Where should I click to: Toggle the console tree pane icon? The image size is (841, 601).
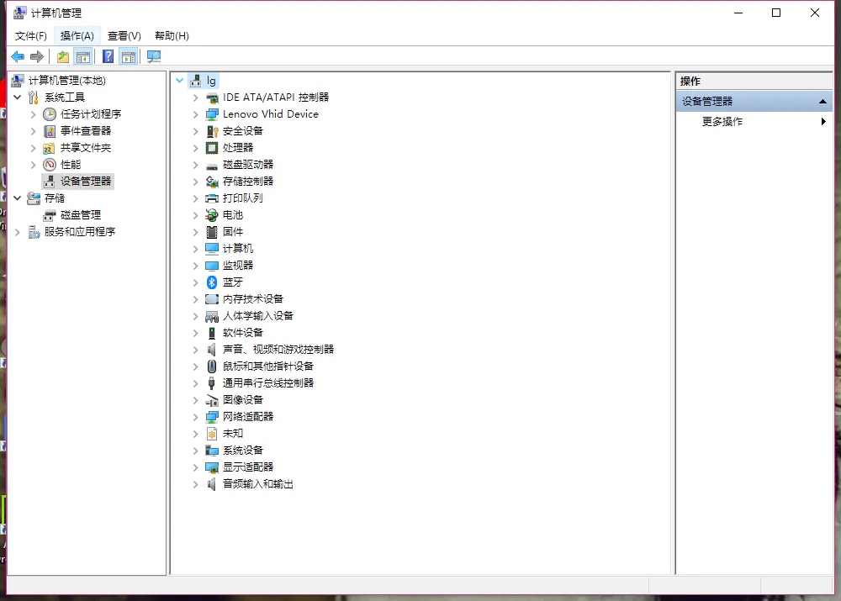click(x=83, y=56)
